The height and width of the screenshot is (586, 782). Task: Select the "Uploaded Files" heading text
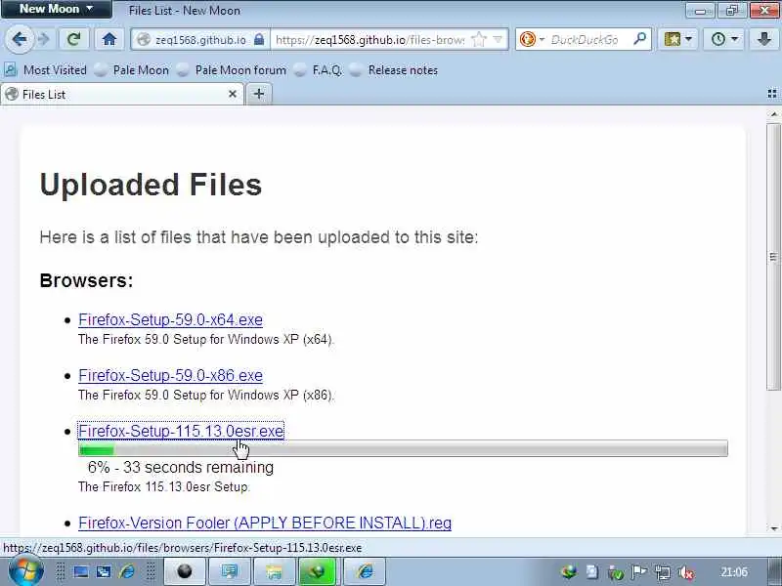point(151,185)
